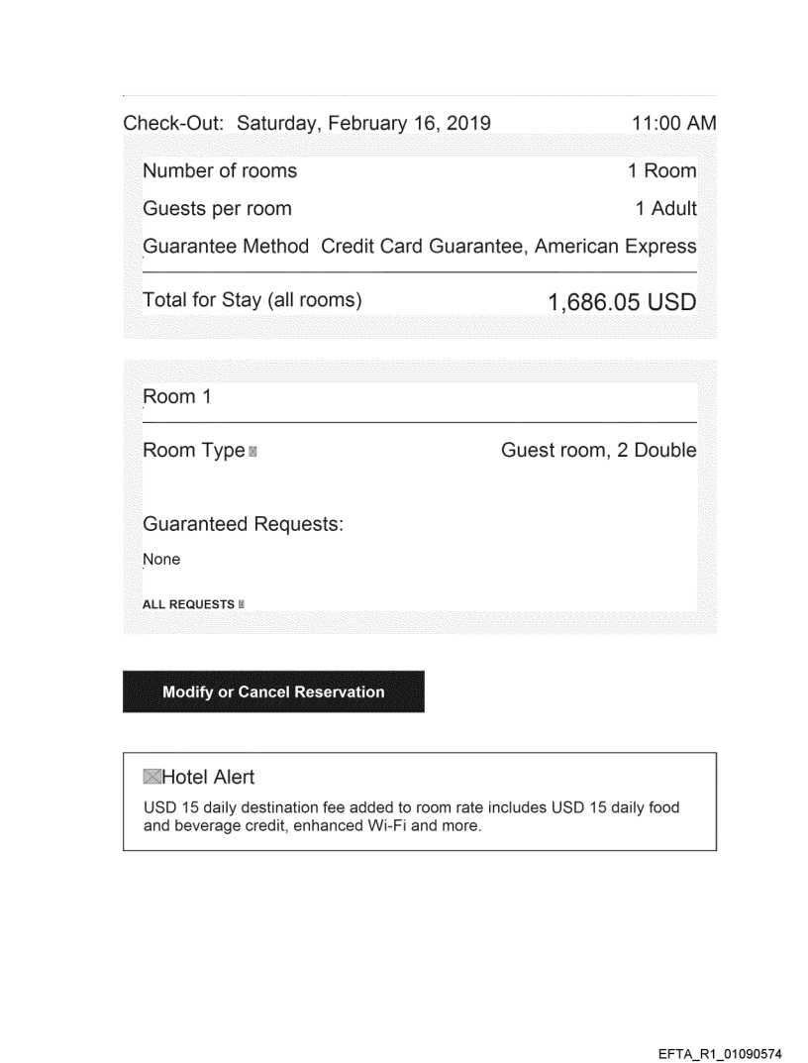Click the Modify or Cancel Reservation button

273,691
